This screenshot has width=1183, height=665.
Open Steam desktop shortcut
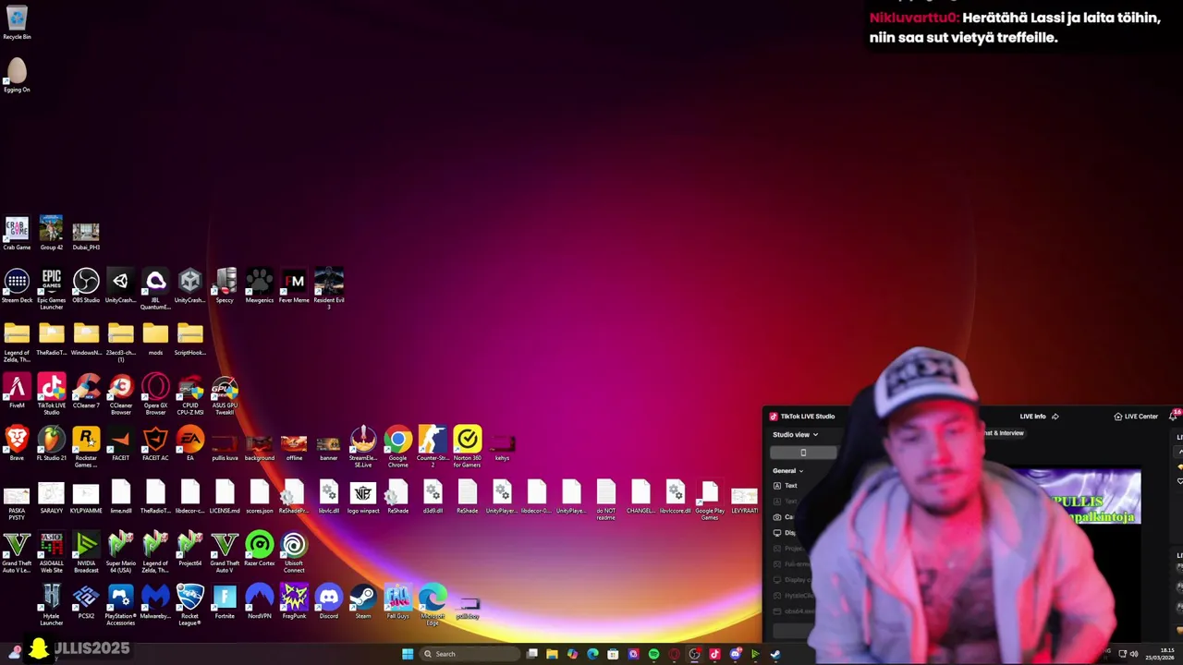(x=363, y=601)
